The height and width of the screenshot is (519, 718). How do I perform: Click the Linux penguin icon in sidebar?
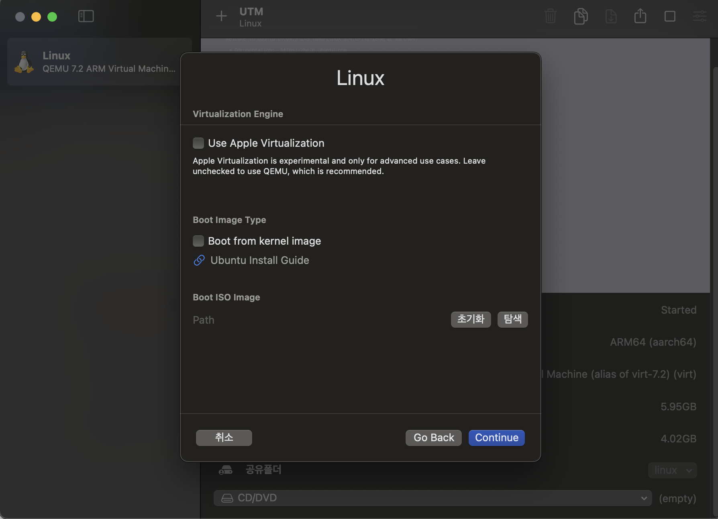(x=24, y=62)
